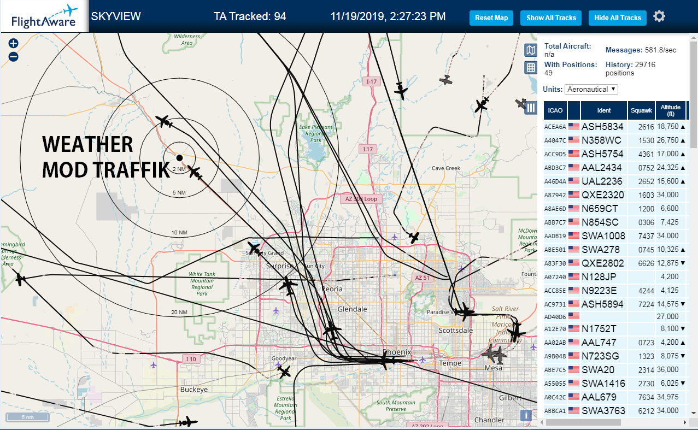The height and width of the screenshot is (430, 698).
Task: Select the N659CT table row
Action: (x=615, y=208)
